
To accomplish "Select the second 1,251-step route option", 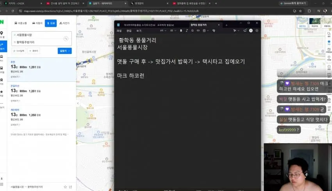I will point(42,93).
